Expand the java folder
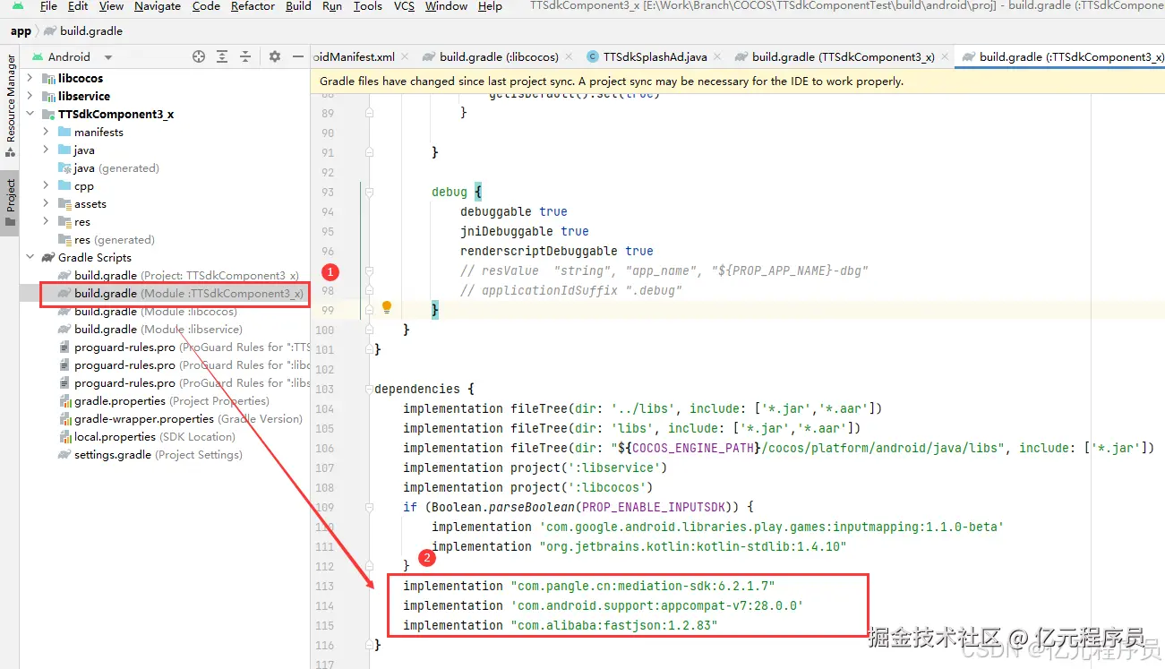Image resolution: width=1165 pixels, height=669 pixels. (x=46, y=150)
